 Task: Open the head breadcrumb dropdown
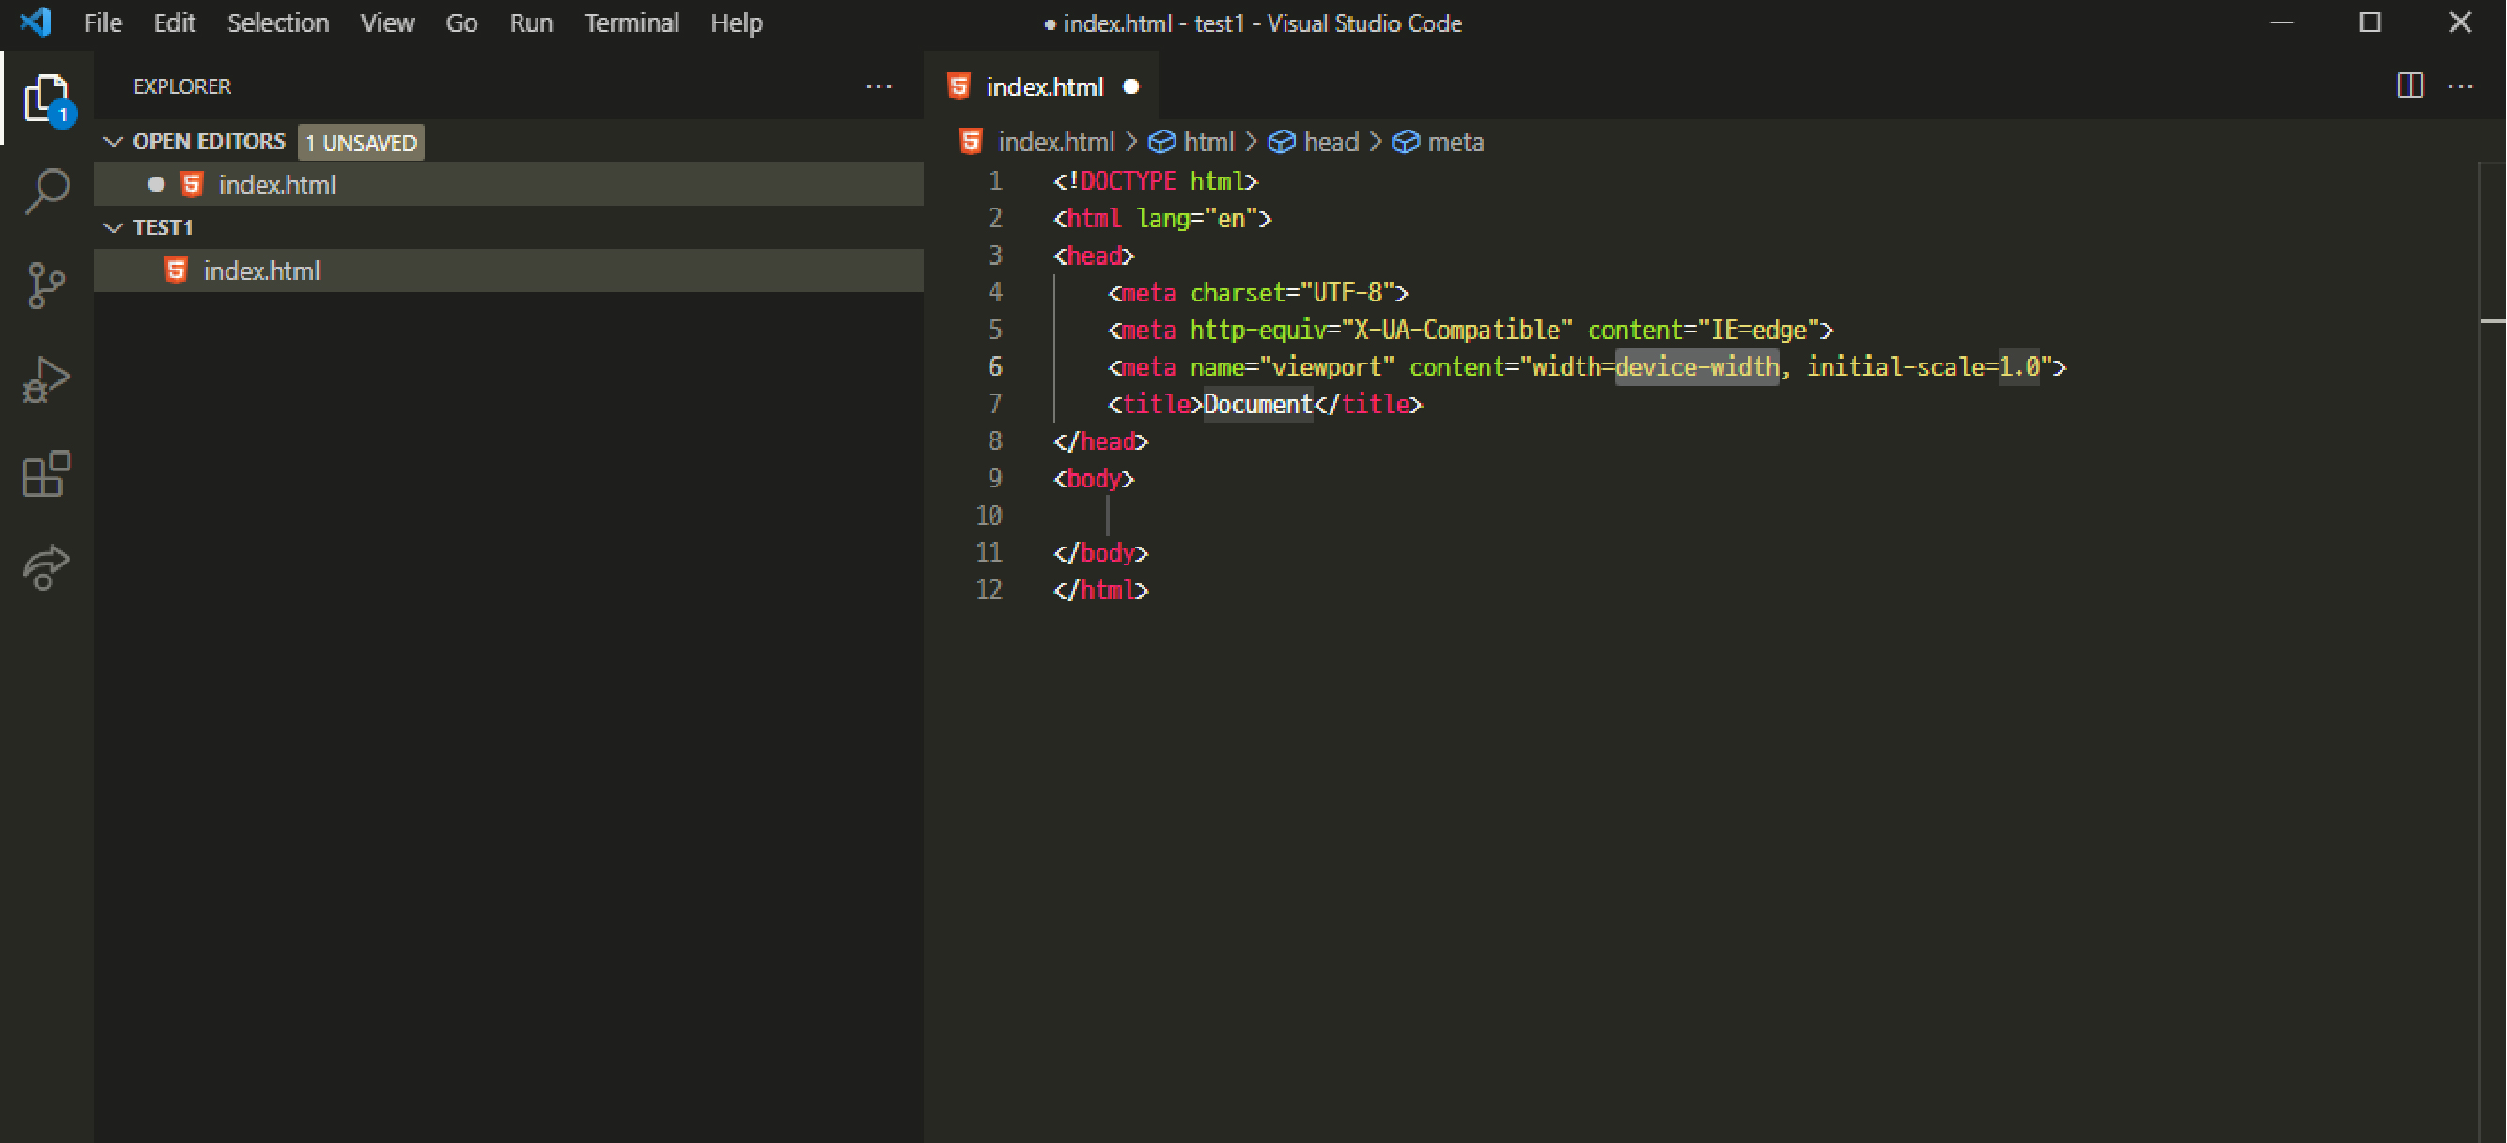[1330, 142]
